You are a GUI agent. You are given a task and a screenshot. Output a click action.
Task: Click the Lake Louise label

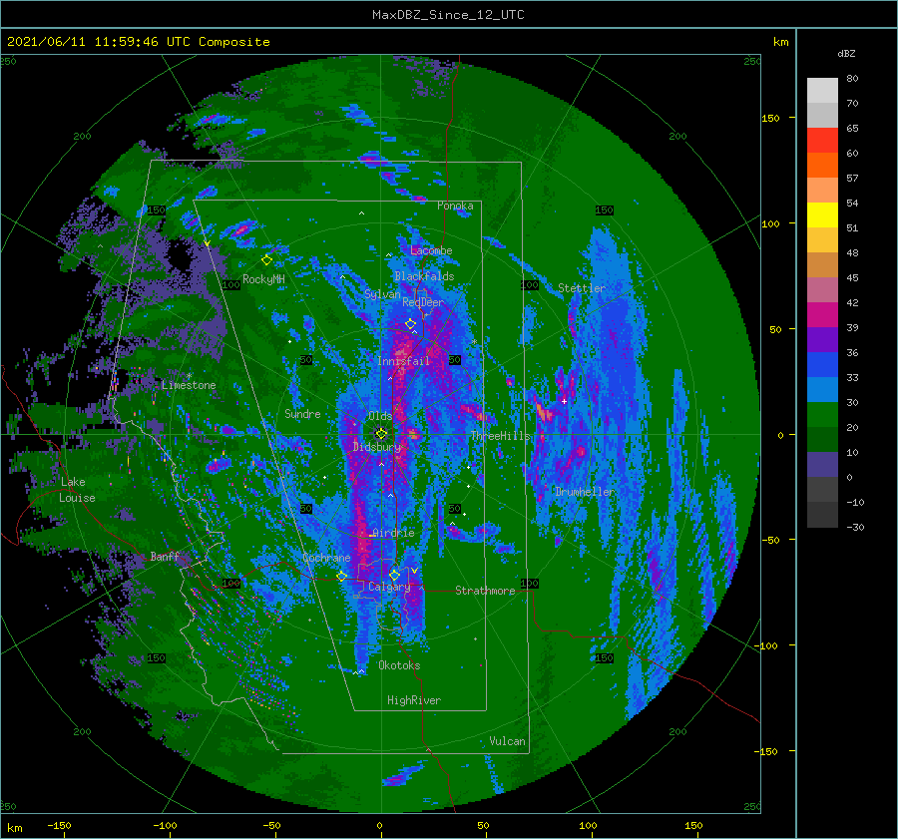pyautogui.click(x=77, y=490)
